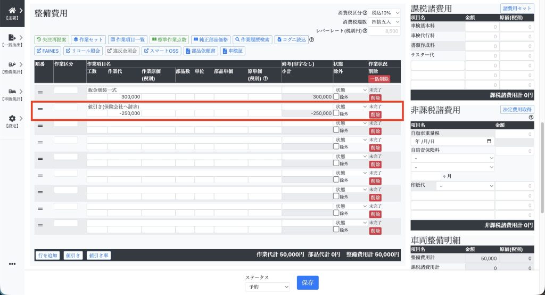The image size is (545, 295).
Task: Click the 行を追加 button
Action: [47, 256]
